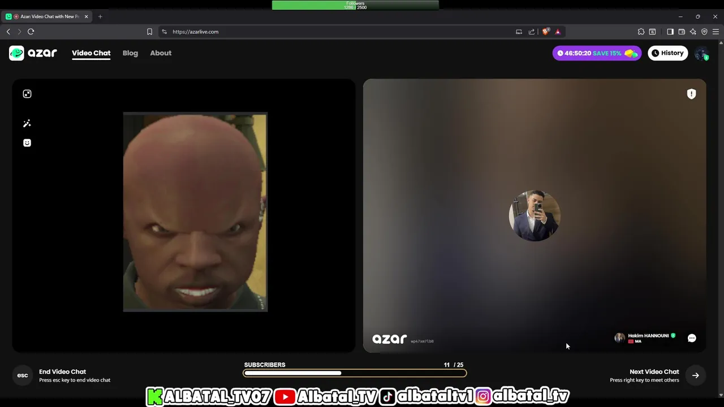Click the tab search icon in toolbar
The width and height of the screenshot is (724, 407).
click(x=652, y=32)
